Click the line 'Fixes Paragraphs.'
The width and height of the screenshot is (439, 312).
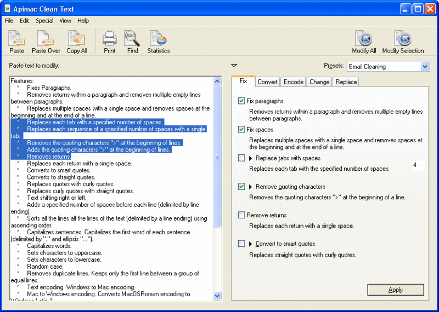pos(49,88)
